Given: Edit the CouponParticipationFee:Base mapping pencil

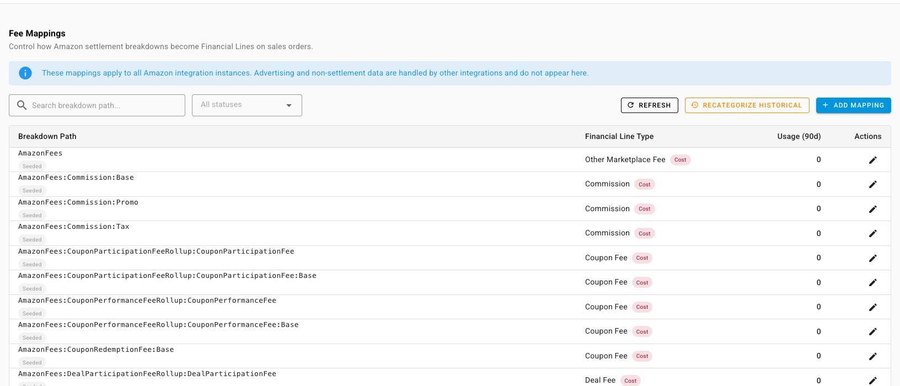Looking at the screenshot, I should point(872,282).
